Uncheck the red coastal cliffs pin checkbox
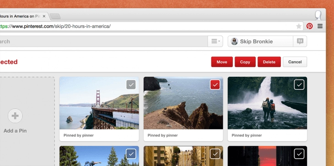This screenshot has width=334, height=166. (215, 84)
